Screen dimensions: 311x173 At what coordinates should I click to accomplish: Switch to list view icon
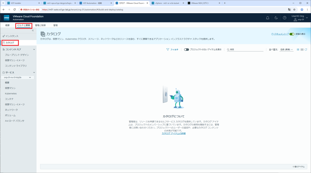tap(298, 50)
